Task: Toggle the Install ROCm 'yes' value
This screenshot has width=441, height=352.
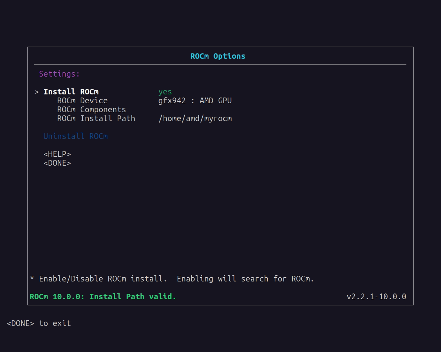Action: click(x=165, y=92)
